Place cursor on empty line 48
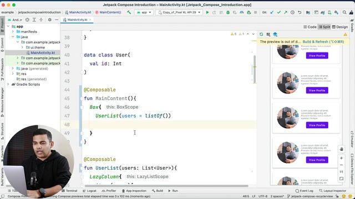The image size is (355, 199). (x=170, y=124)
